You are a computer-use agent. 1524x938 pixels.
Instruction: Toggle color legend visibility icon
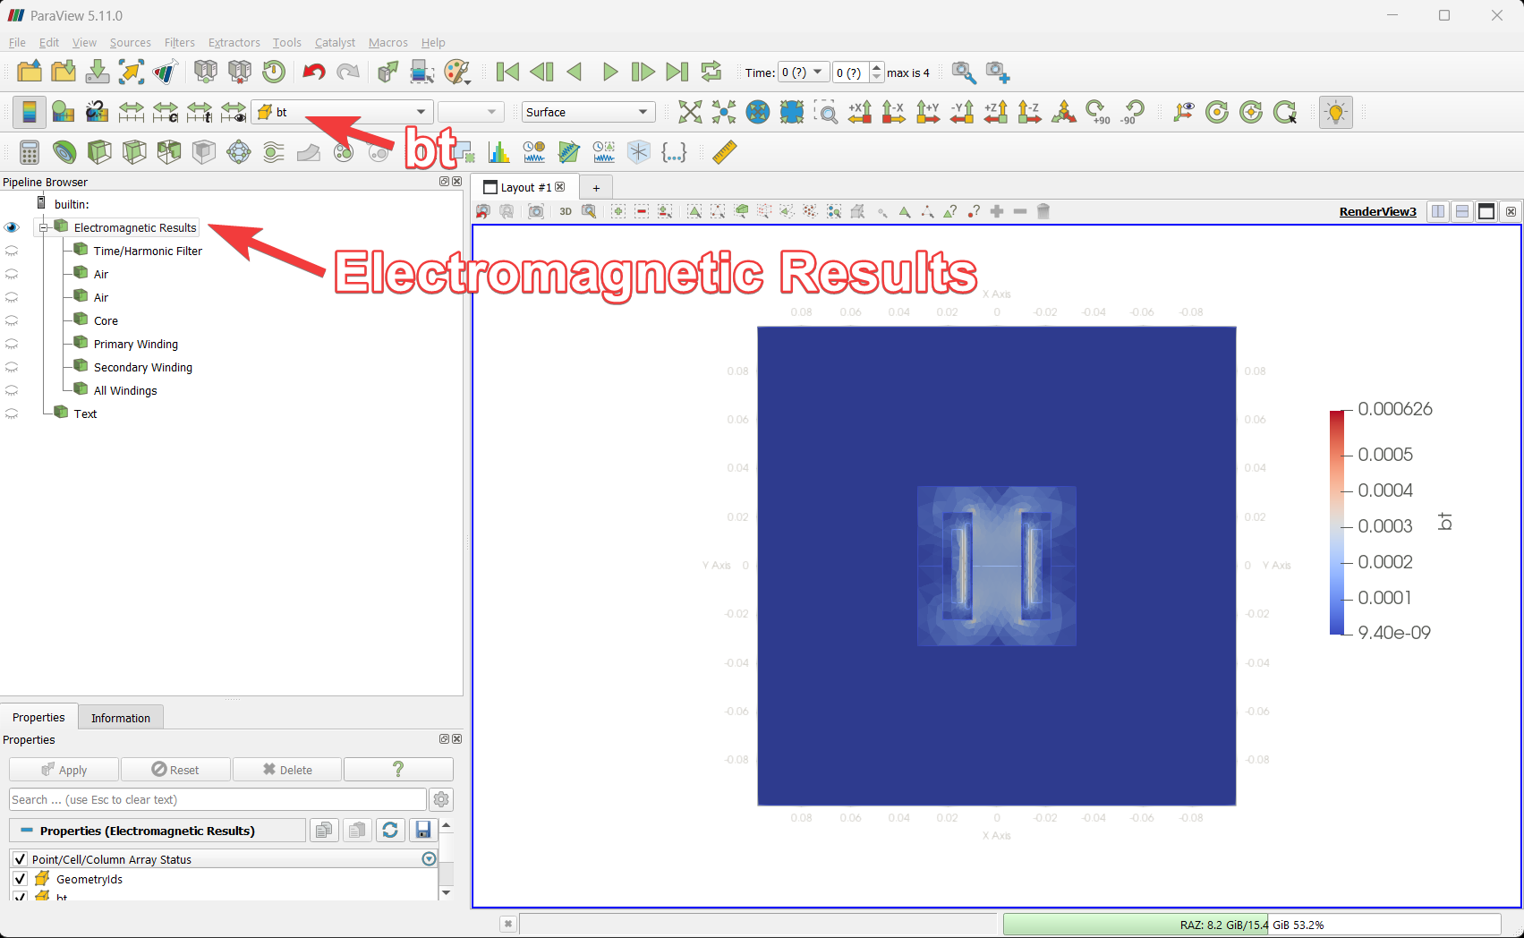coord(30,112)
